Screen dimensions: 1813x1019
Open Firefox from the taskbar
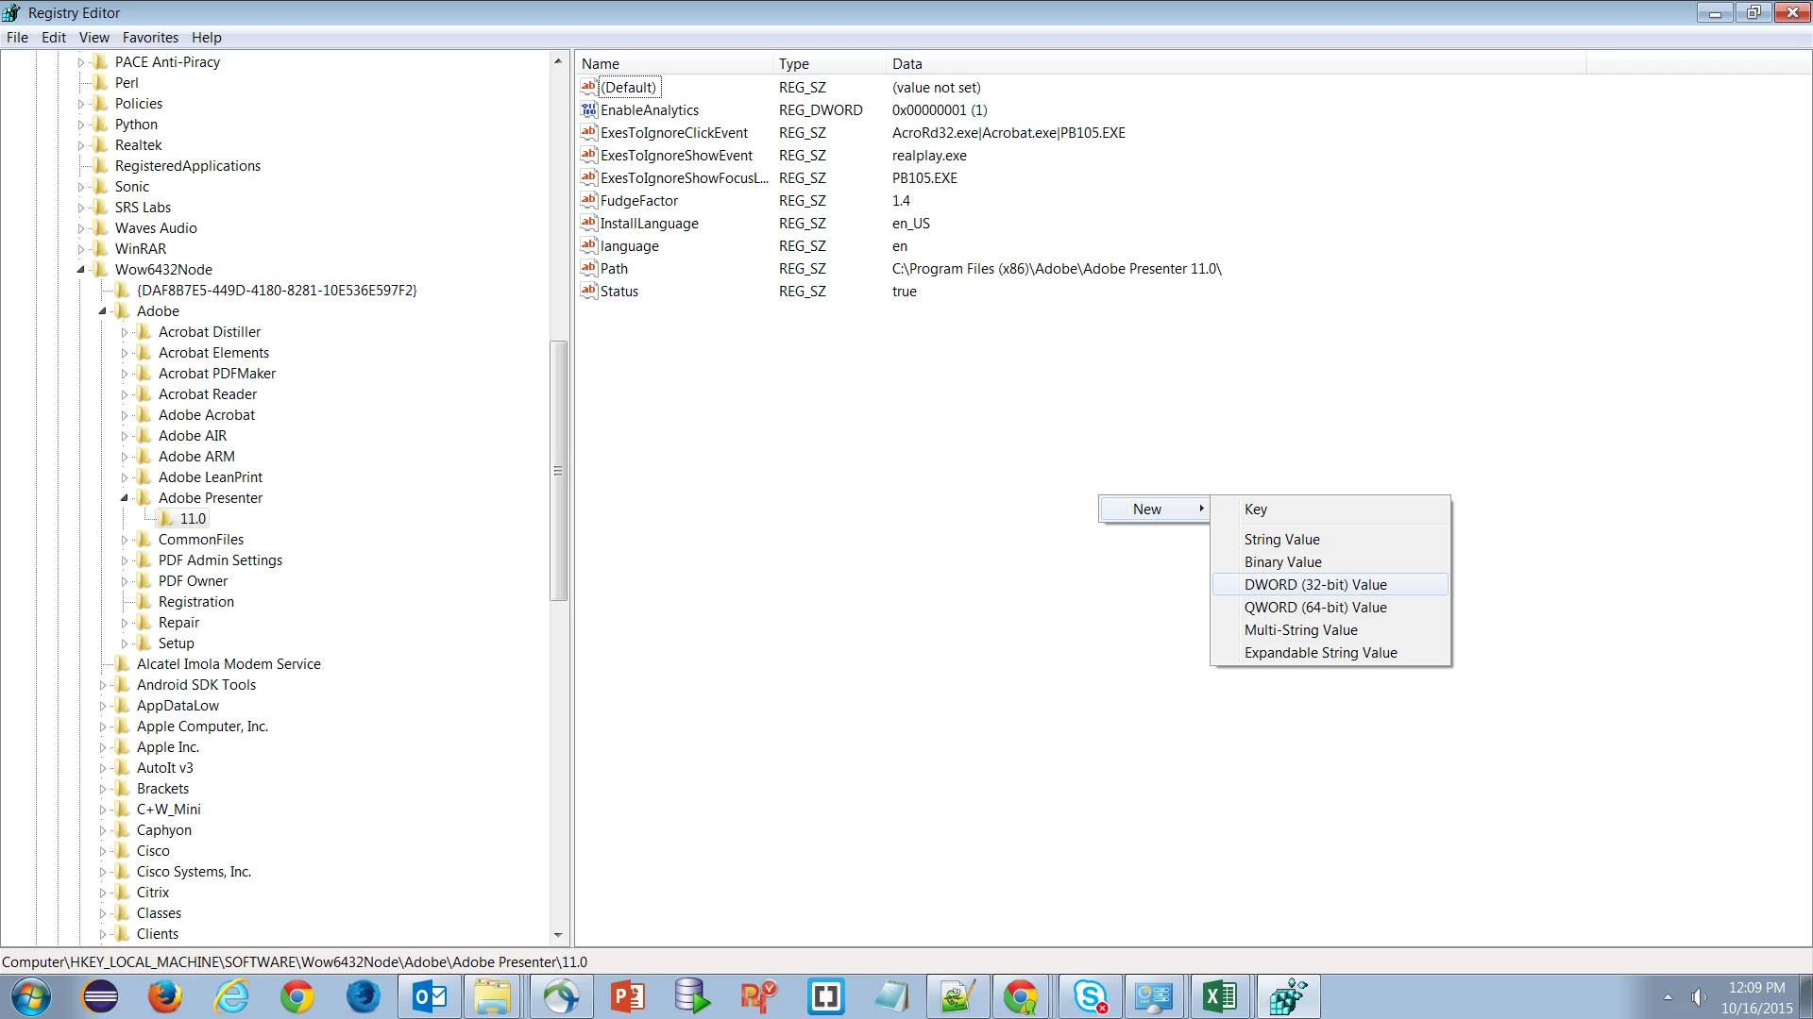tap(165, 996)
